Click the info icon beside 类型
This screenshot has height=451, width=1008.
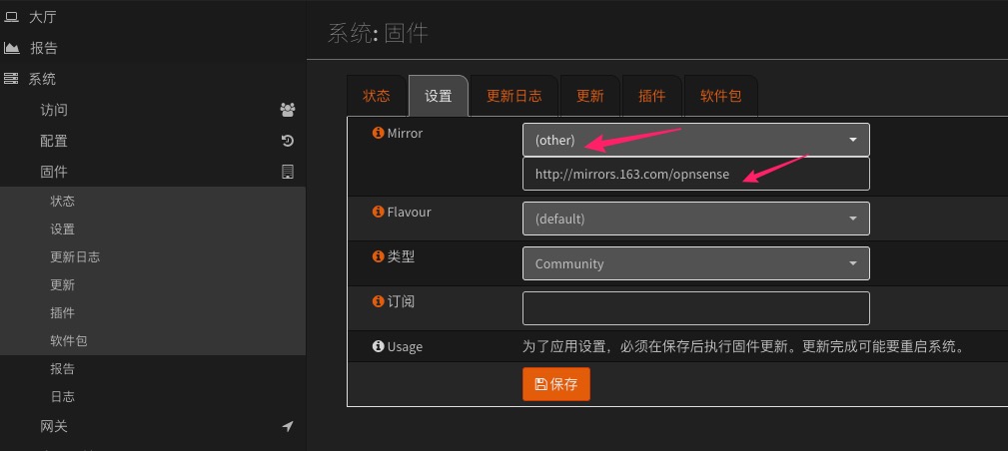(x=378, y=256)
